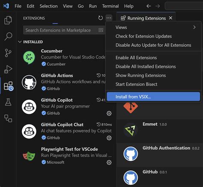
Task: Open the Run menu
Action: pos(93,6)
